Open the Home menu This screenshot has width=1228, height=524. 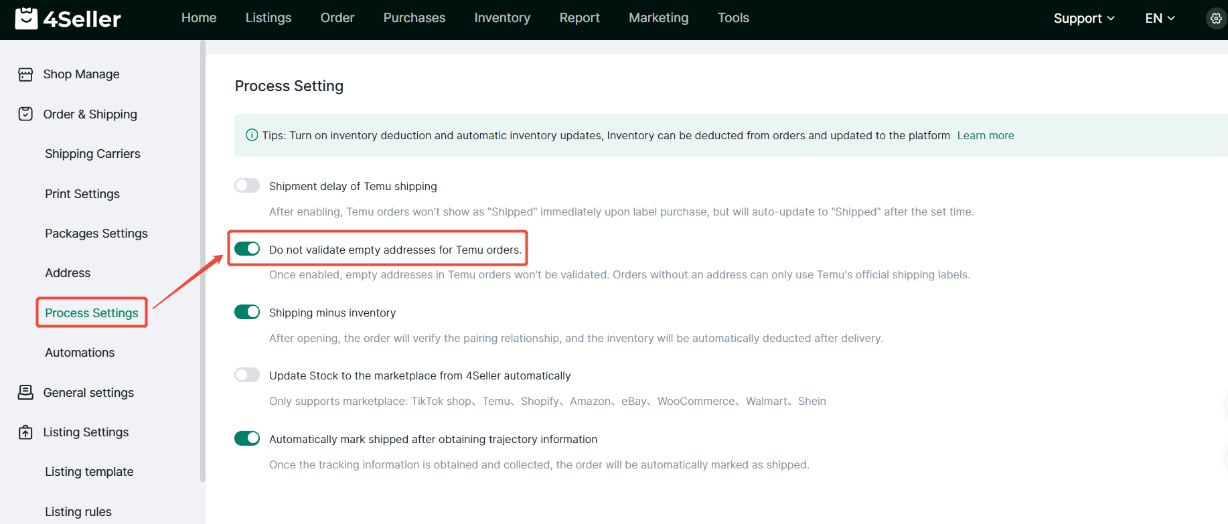click(199, 18)
